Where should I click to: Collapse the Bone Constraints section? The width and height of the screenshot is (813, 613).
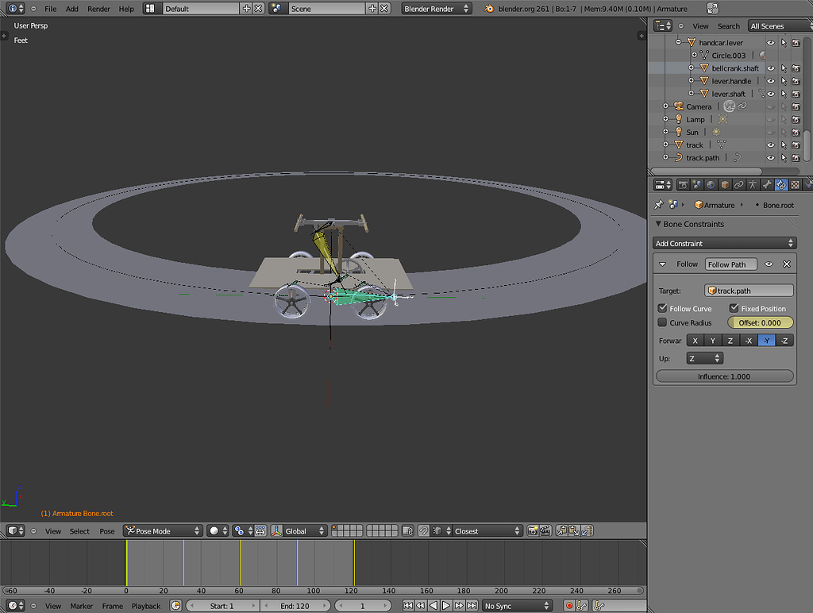click(x=658, y=224)
